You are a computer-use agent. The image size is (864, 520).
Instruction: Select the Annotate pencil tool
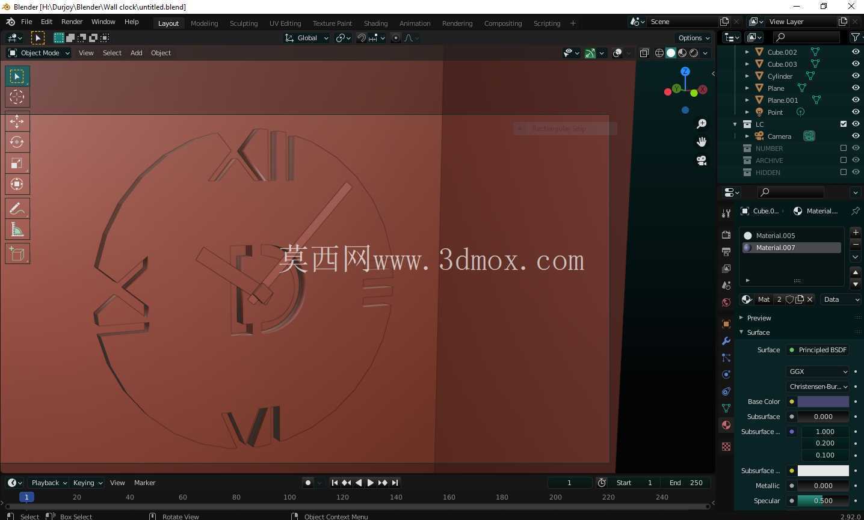(x=17, y=209)
